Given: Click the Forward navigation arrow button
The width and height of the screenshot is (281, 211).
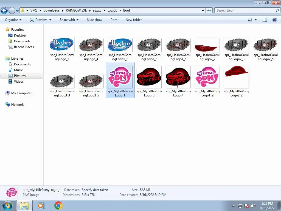Looking at the screenshot, I should pyautogui.click(x=12, y=10).
